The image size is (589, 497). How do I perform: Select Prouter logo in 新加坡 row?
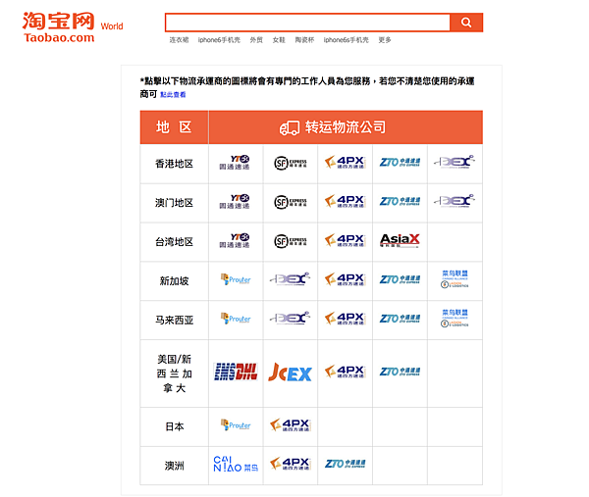[236, 279]
